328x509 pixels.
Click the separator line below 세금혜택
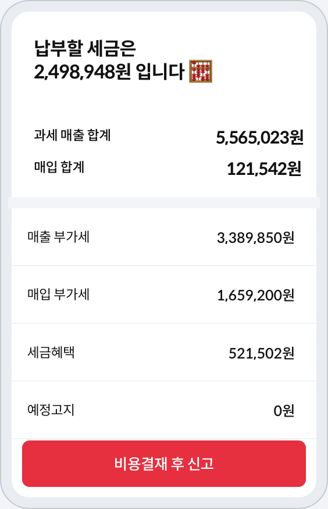click(x=164, y=381)
